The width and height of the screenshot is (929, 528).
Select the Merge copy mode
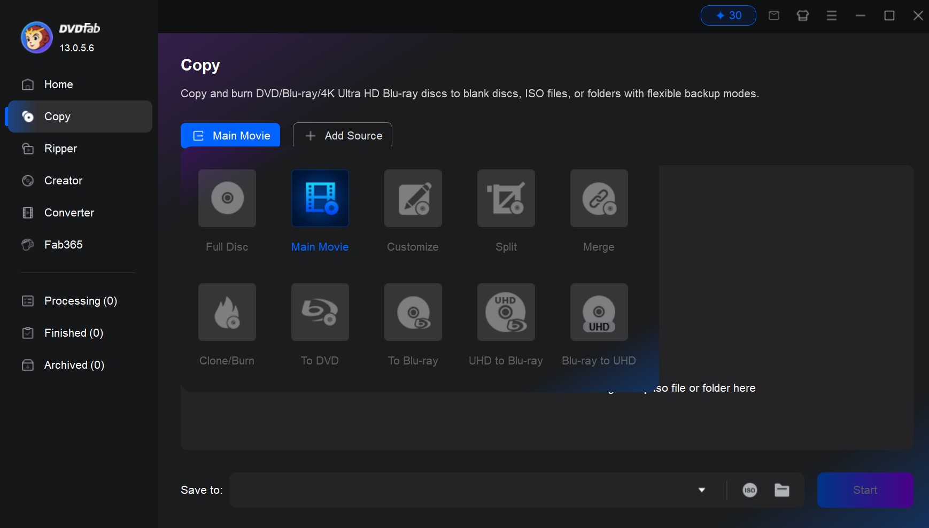tap(598, 211)
